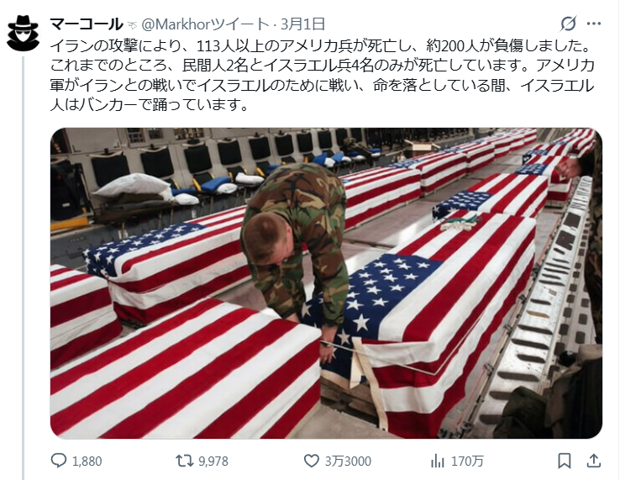Click the 3万3000 likes count
Viewport: 620px width, 480px height.
tap(348, 461)
